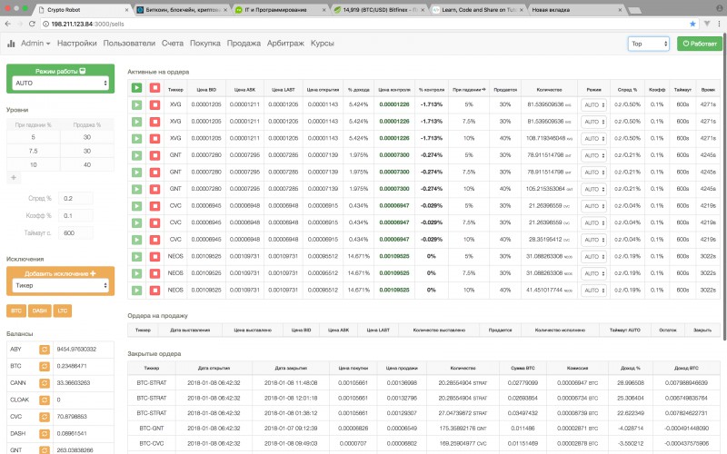Open the Пользователи page
Viewport: 727px width, 454px height.
(x=129, y=43)
